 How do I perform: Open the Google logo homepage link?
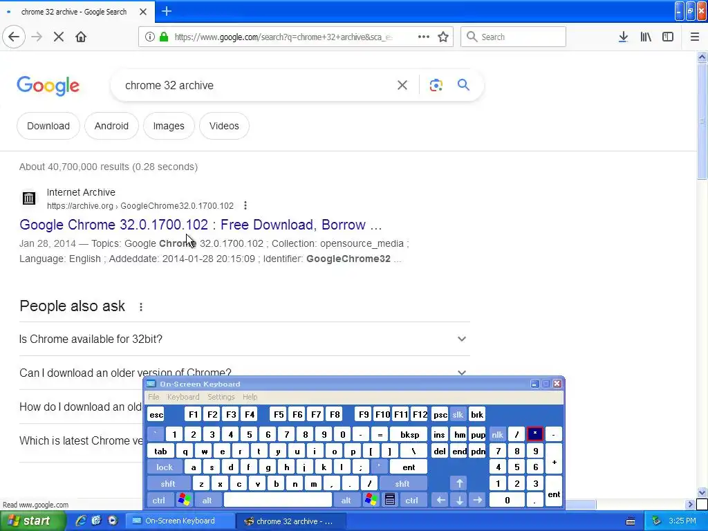(x=48, y=86)
